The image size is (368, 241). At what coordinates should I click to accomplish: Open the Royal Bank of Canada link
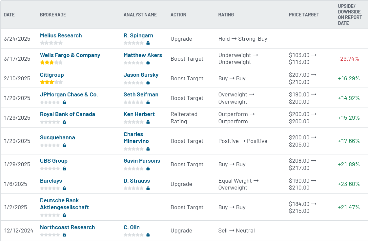(x=67, y=114)
